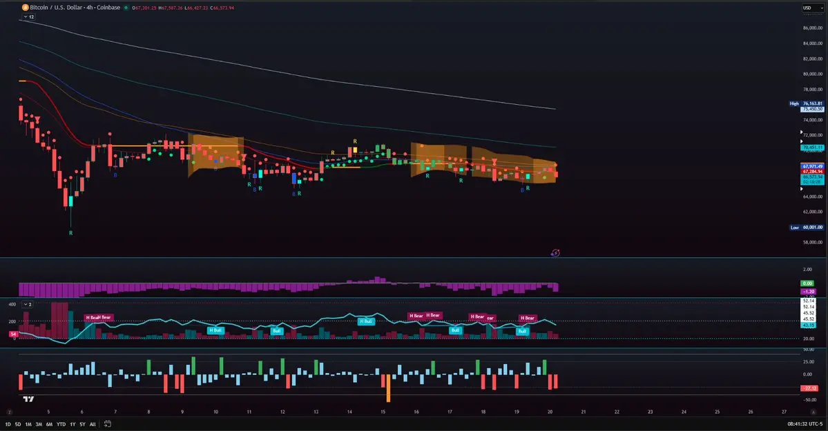Click the open price value O67,301.25

144,8
